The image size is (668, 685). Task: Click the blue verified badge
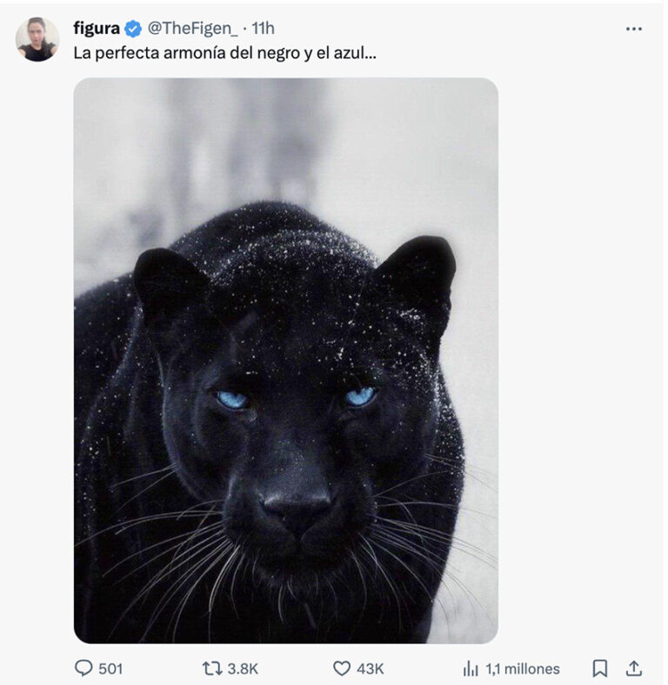(133, 29)
